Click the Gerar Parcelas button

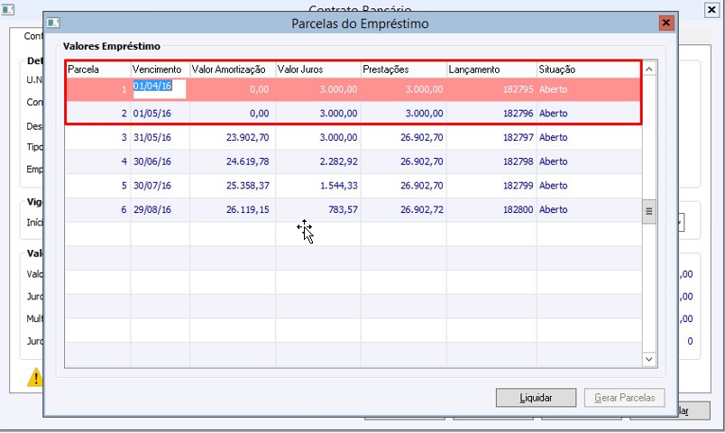(625, 398)
